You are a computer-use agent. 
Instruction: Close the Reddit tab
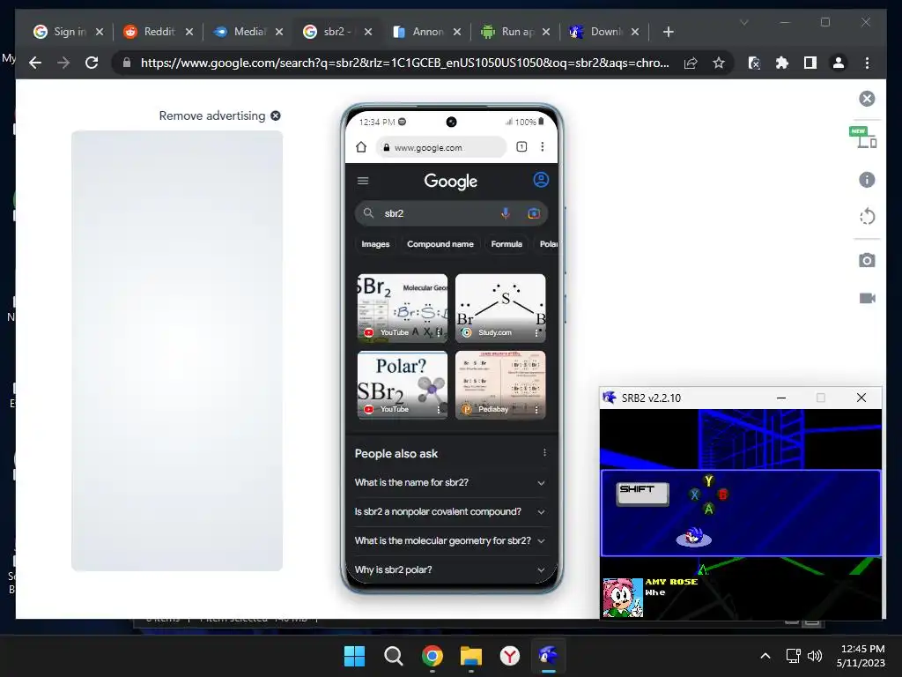coord(189,32)
